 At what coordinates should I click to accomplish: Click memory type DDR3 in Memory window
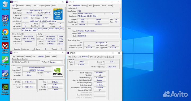click(81, 62)
